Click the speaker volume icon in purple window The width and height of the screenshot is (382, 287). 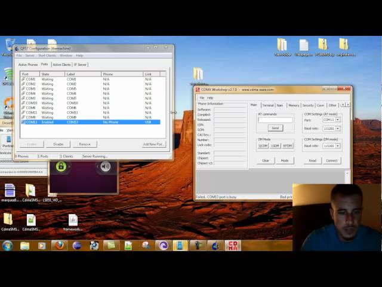tap(105, 166)
